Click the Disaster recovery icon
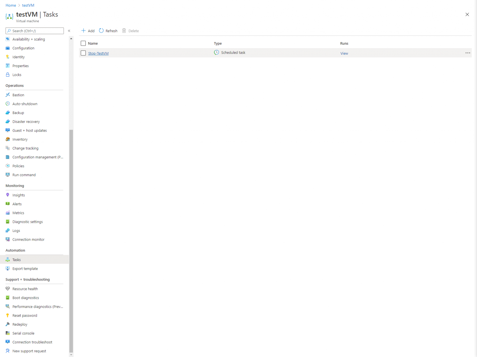This screenshot has width=477, height=357. 8,121
